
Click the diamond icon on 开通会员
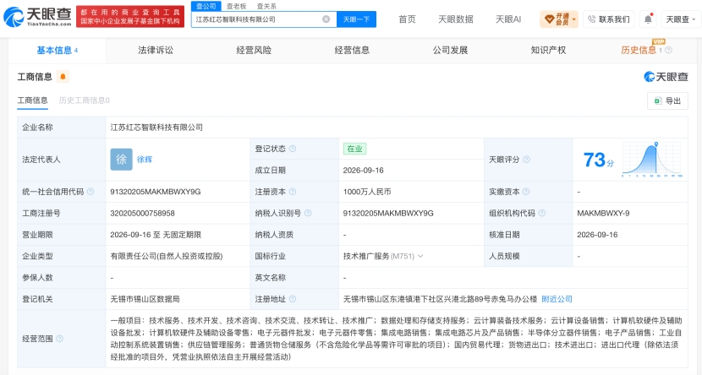pos(549,19)
